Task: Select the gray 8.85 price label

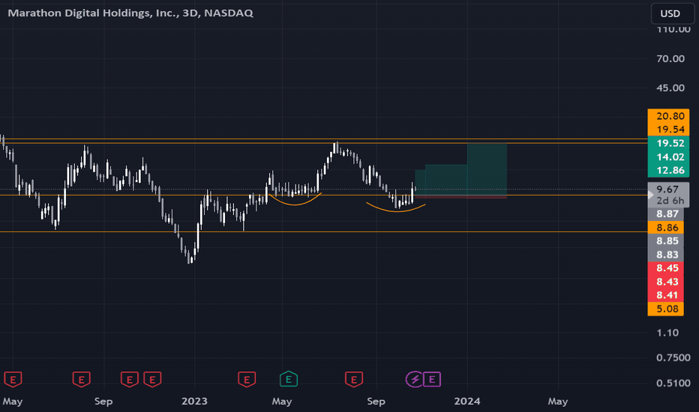Action: click(665, 241)
